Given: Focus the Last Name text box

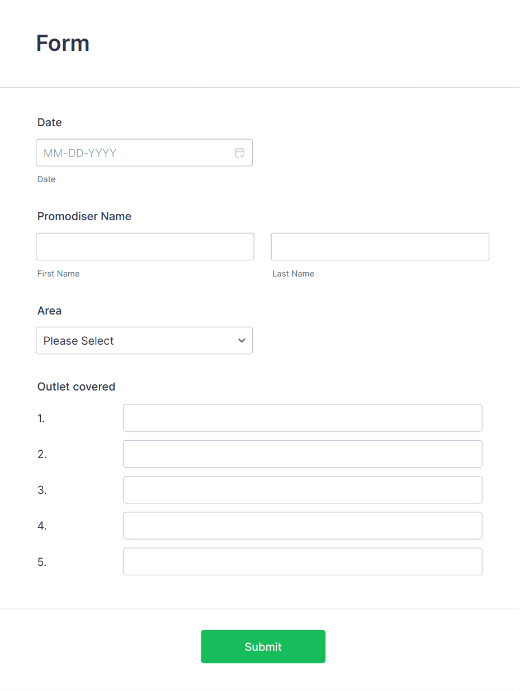Looking at the screenshot, I should coord(380,246).
